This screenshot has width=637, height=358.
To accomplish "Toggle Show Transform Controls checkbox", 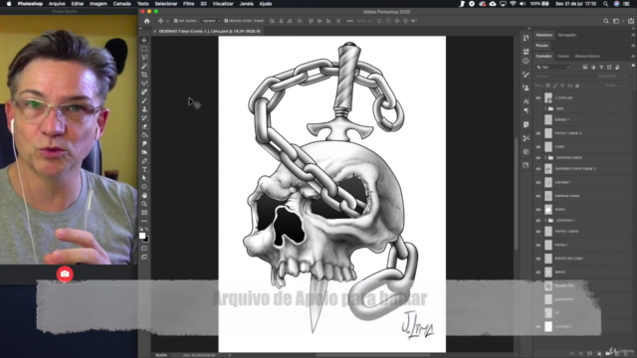I will click(x=226, y=21).
